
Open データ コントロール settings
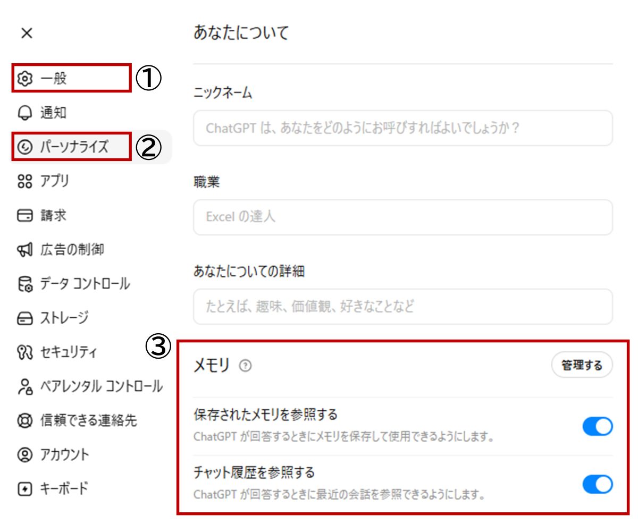[91, 284]
